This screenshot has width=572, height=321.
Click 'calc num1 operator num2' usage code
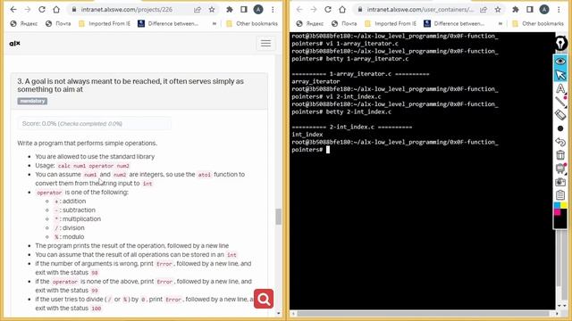pyautogui.click(x=93, y=166)
